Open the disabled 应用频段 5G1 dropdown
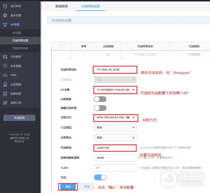The image size is (210, 193). click(x=115, y=80)
